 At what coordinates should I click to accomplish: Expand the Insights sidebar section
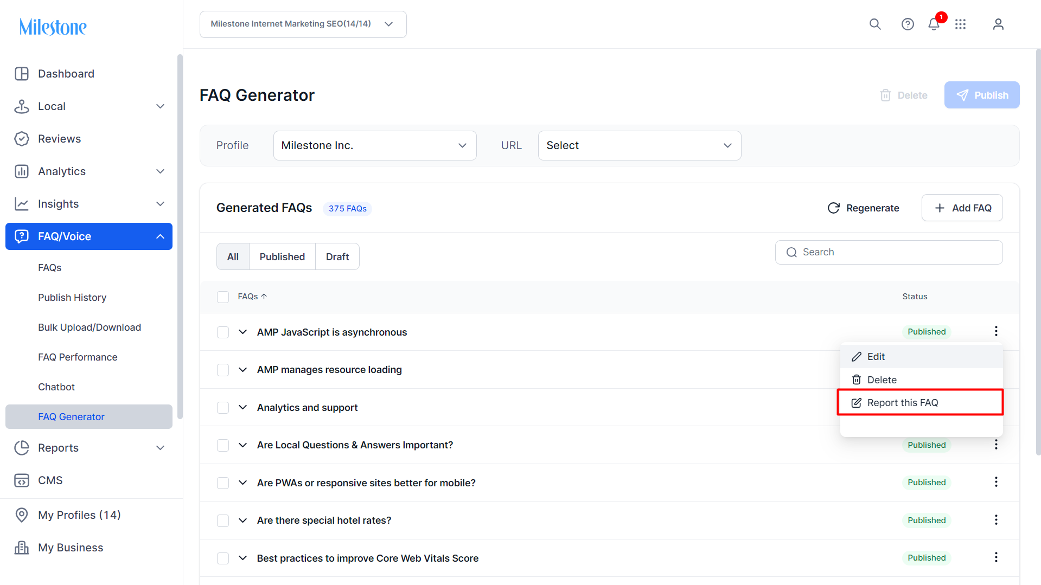pyautogui.click(x=160, y=204)
